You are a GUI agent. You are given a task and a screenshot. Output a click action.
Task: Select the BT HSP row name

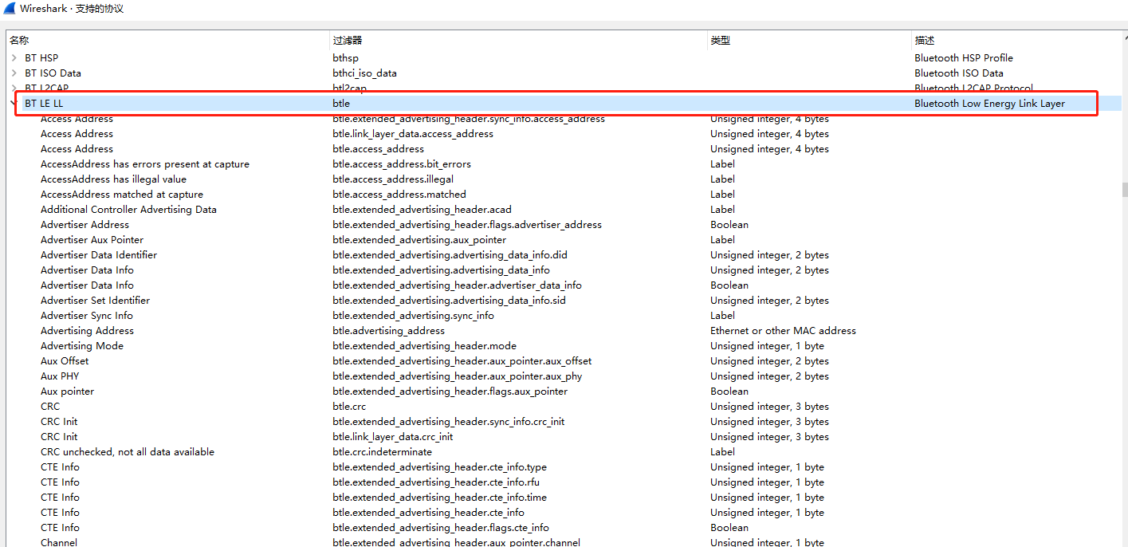pos(41,58)
